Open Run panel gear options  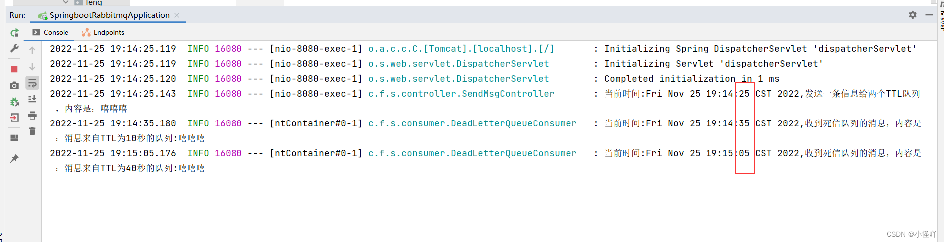(913, 15)
